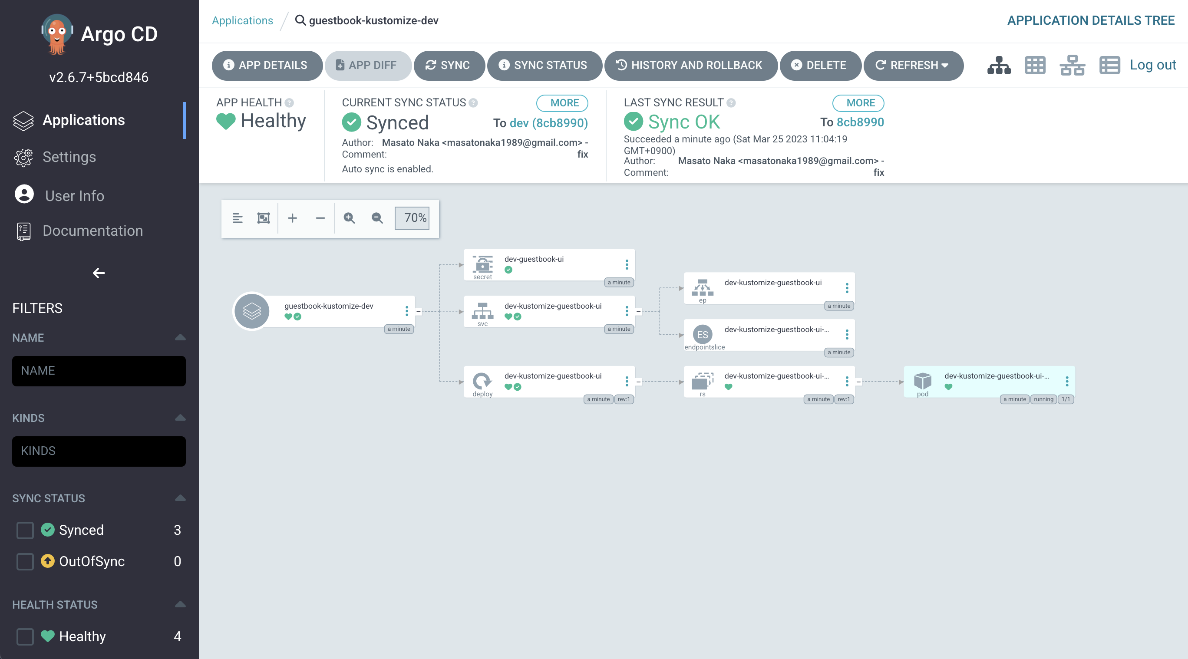Switch to the pods grid view icon
This screenshot has height=659, width=1188.
coord(1035,65)
